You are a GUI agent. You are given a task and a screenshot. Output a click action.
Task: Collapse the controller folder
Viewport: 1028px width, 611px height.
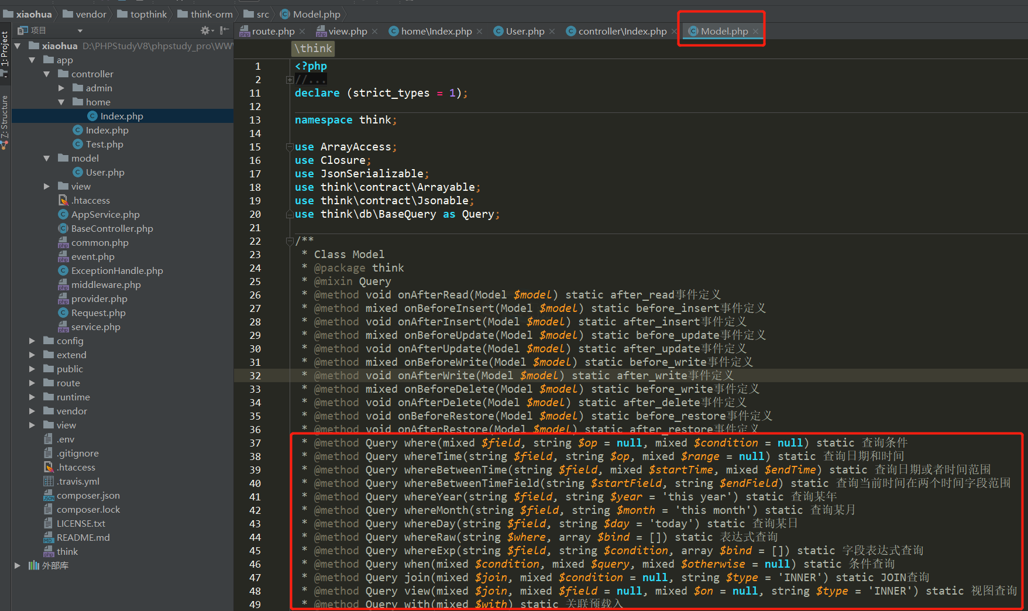coord(47,74)
